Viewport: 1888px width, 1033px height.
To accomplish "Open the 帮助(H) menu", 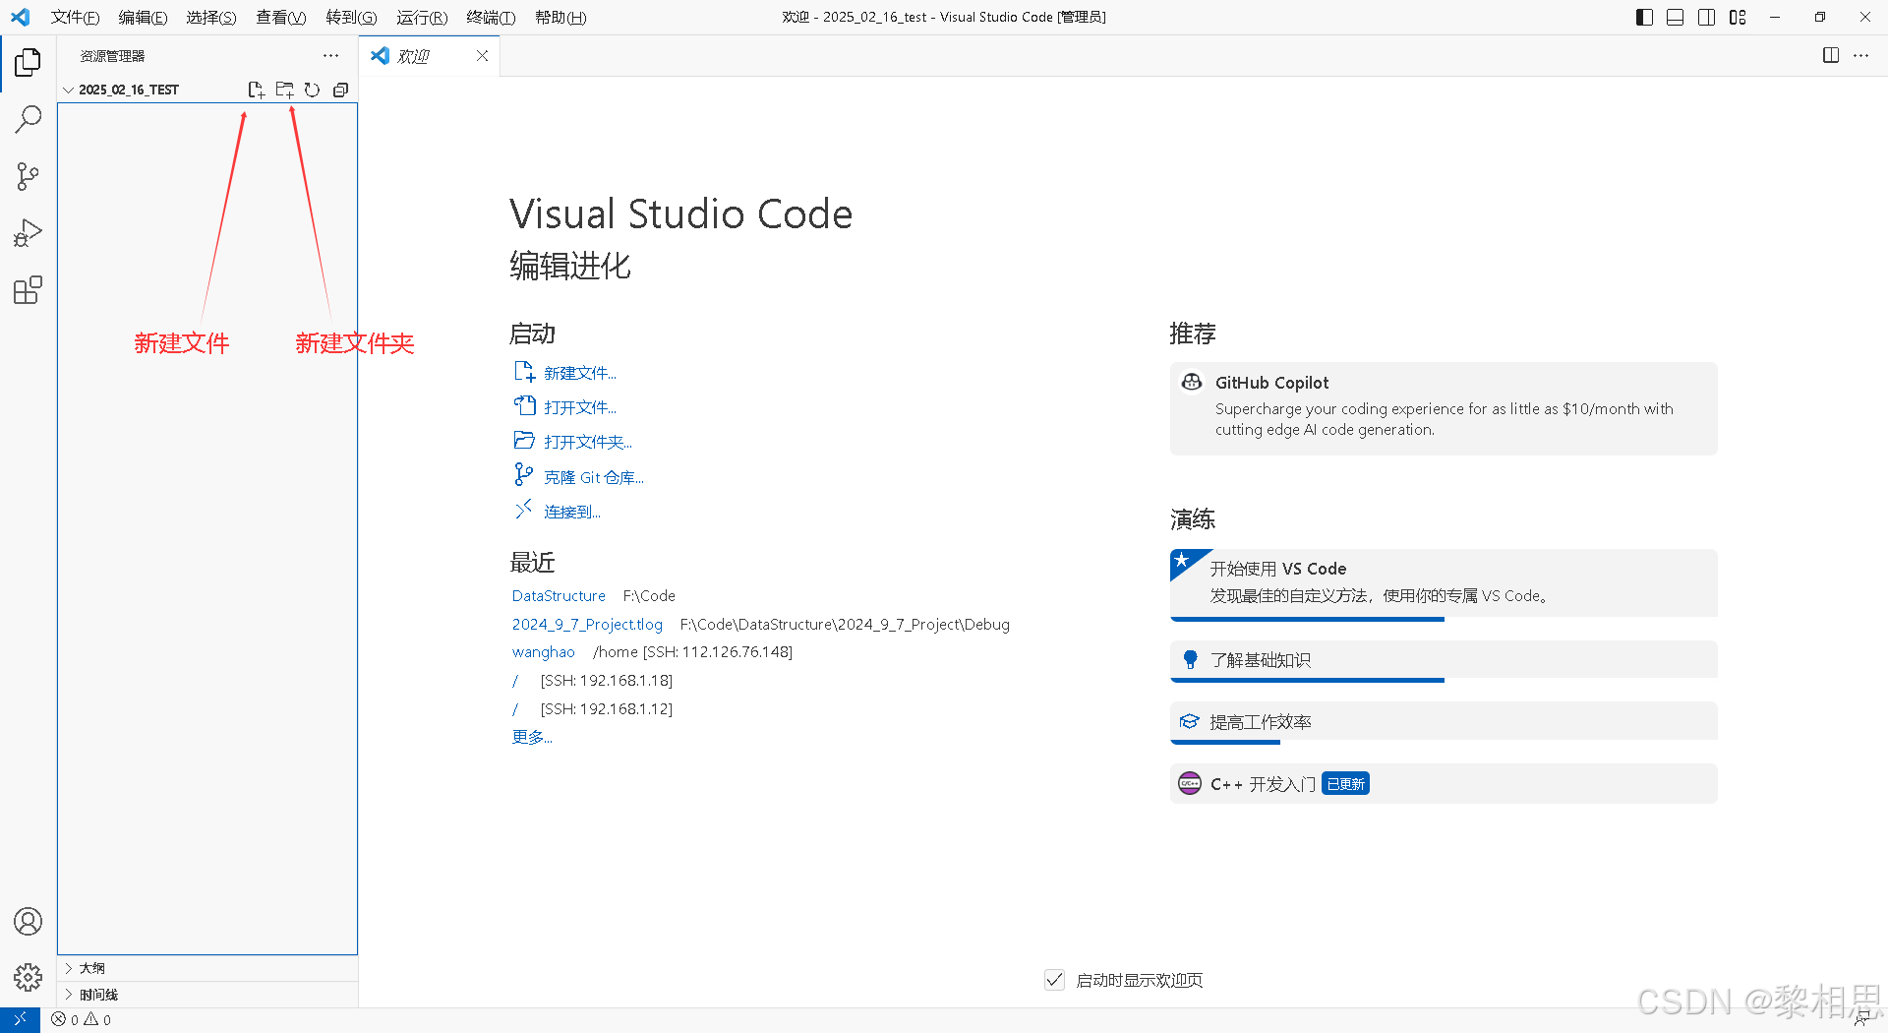I will (x=560, y=17).
